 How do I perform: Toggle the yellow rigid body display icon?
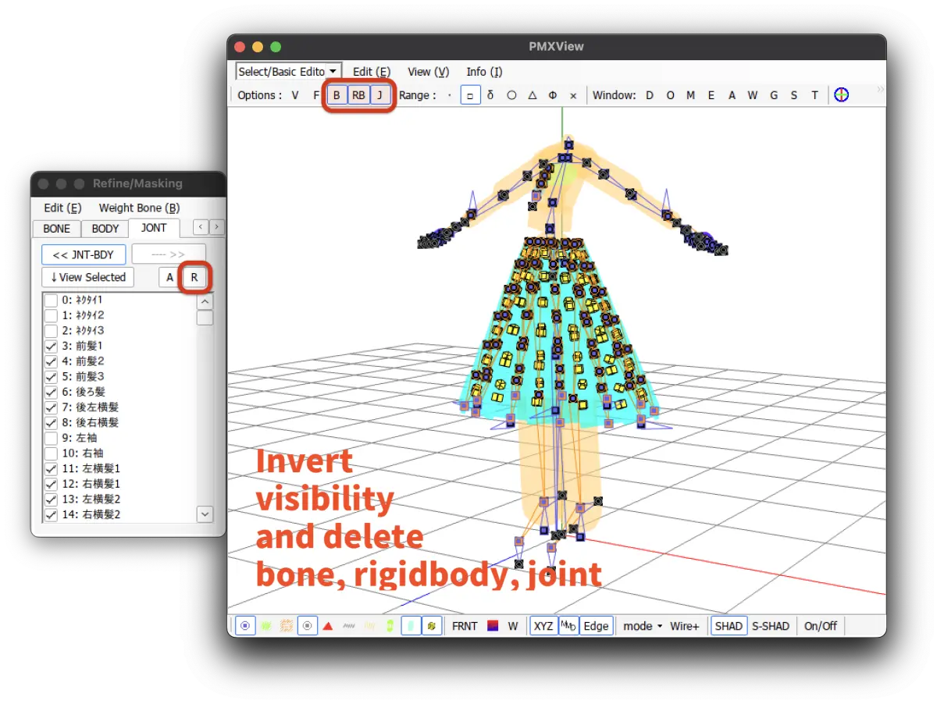click(431, 626)
